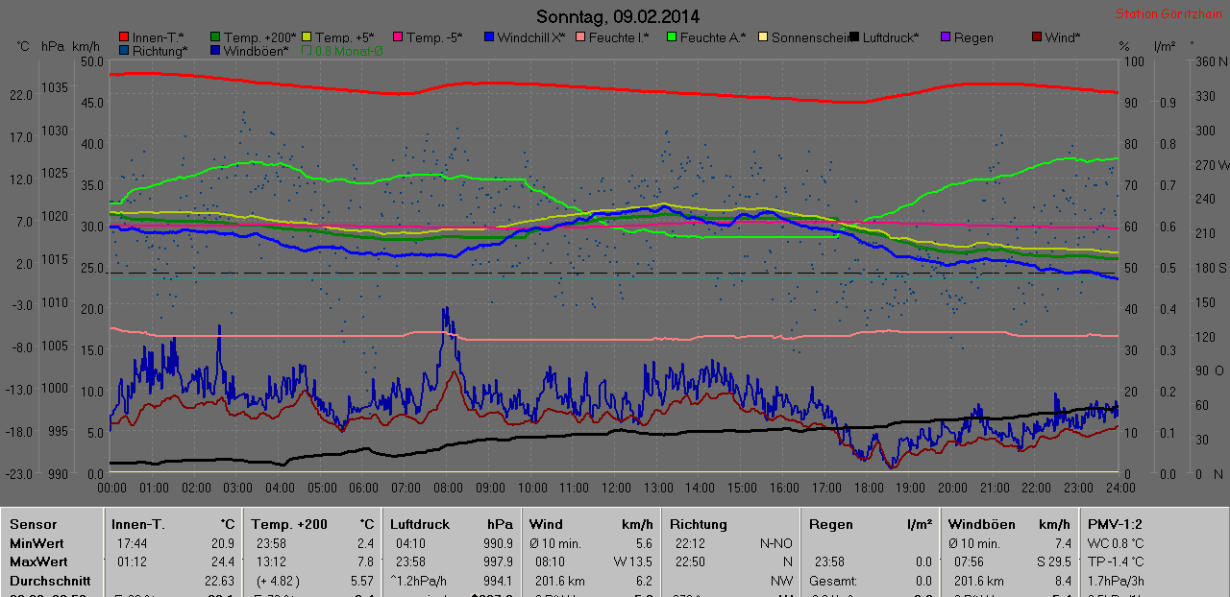The width and height of the screenshot is (1230, 597).
Task: Click the Richtung maximum time '22:50'
Action: click(x=691, y=561)
